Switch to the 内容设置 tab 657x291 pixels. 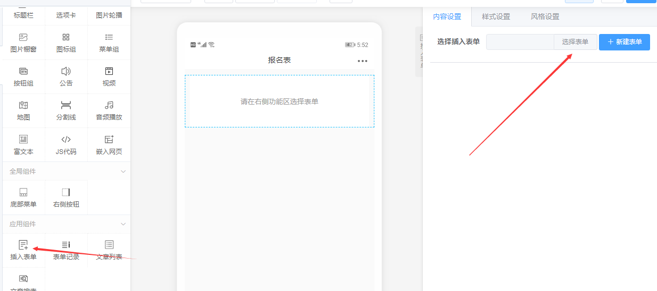coord(447,16)
